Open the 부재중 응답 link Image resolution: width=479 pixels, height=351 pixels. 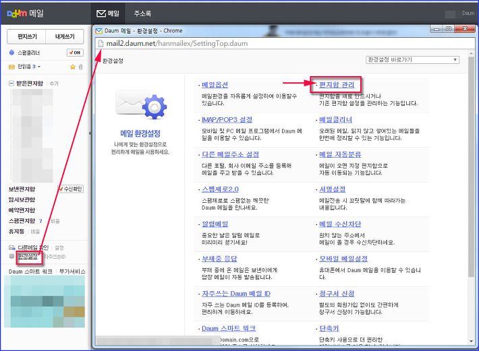tap(219, 259)
